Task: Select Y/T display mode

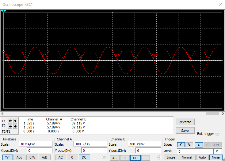Action: [8, 157]
